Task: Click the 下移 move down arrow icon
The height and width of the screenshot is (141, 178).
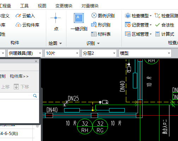Action: [x=16, y=87]
